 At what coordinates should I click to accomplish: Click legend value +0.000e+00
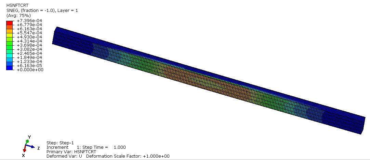tap(29, 70)
